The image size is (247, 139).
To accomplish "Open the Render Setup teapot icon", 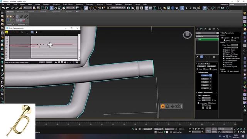I will 164,8.
